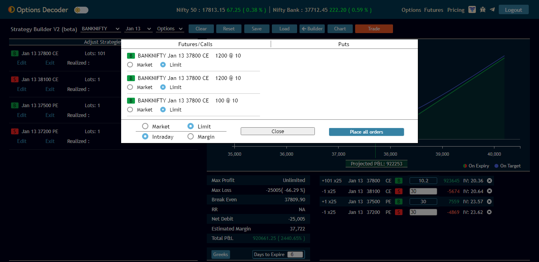The width and height of the screenshot is (539, 262).
Task: Select the Intraday radio option
Action: click(145, 136)
